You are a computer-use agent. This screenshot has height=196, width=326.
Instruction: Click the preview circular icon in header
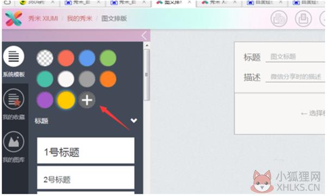279,18
